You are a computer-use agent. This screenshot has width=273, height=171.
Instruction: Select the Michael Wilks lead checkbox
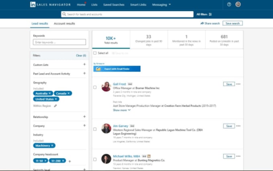click(x=95, y=159)
